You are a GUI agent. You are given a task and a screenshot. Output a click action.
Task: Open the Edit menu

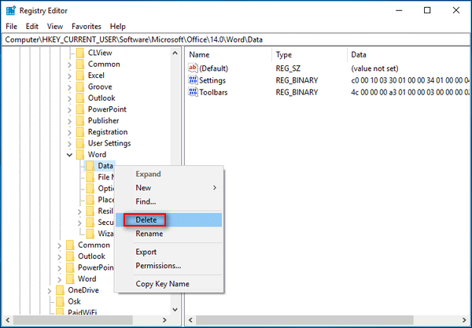[x=31, y=26]
